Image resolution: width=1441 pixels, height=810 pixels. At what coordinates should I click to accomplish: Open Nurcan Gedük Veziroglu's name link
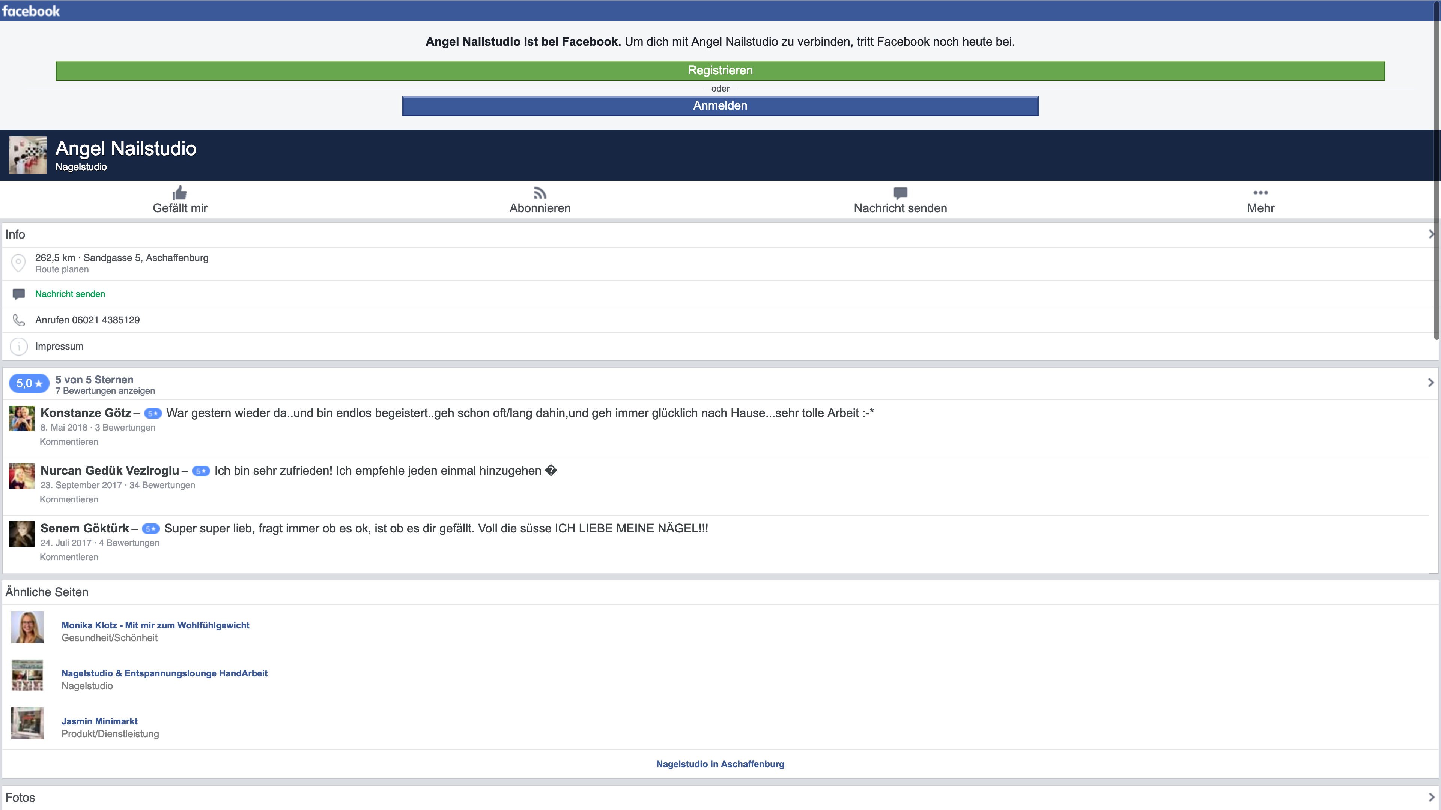(110, 470)
